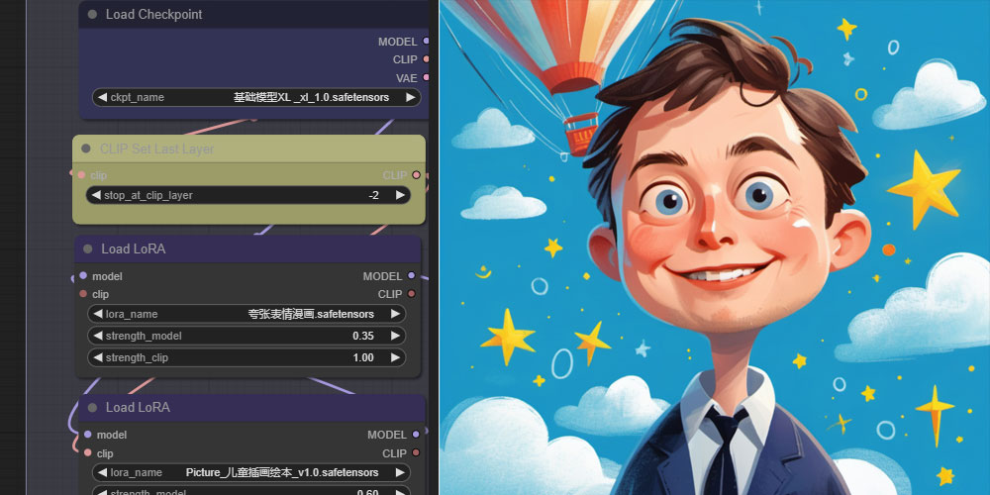Previous LoRA arrow on Picture_儿童插画绘本 field
This screenshot has width=990, height=495.
coord(102,472)
